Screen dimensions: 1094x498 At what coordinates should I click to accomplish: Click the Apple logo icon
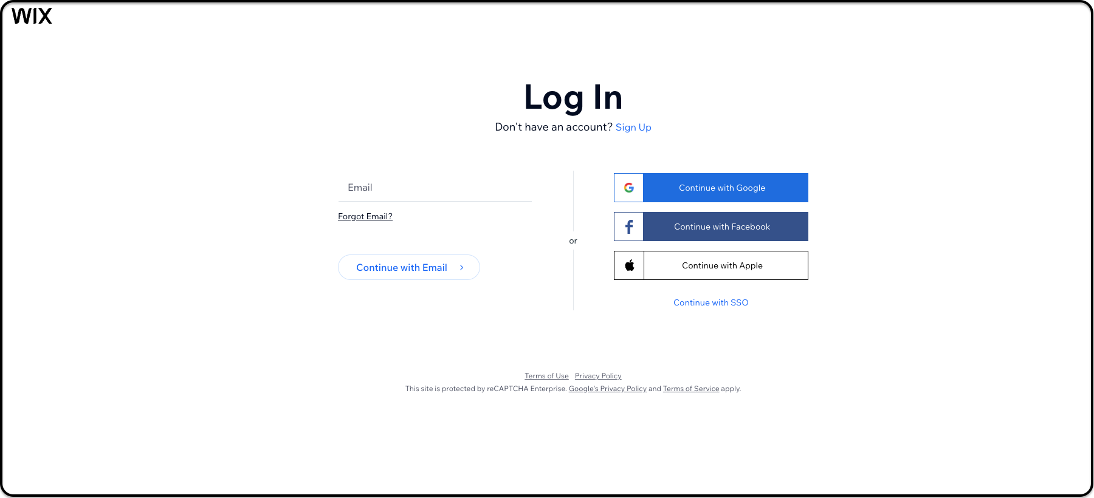pyautogui.click(x=630, y=265)
